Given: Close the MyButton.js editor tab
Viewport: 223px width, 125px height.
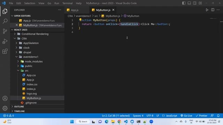Looking at the screenshot, I should tap(113, 10).
